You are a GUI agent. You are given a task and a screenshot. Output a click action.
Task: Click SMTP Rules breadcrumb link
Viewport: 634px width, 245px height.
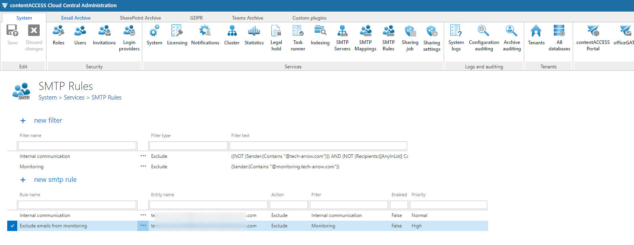(107, 98)
